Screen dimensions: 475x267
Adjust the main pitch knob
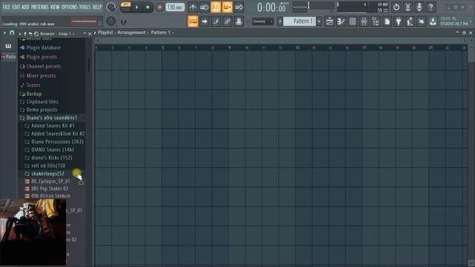pos(111,22)
